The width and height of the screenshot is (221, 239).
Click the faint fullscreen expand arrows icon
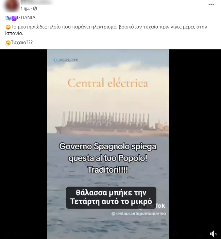coord(188,234)
